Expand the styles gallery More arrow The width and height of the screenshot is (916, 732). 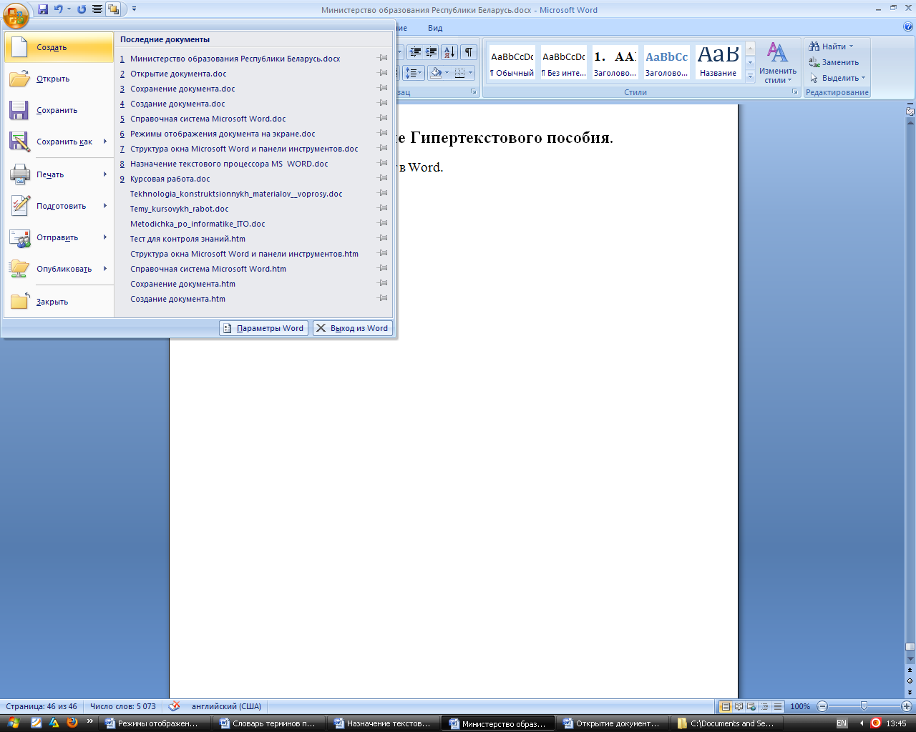pos(750,76)
